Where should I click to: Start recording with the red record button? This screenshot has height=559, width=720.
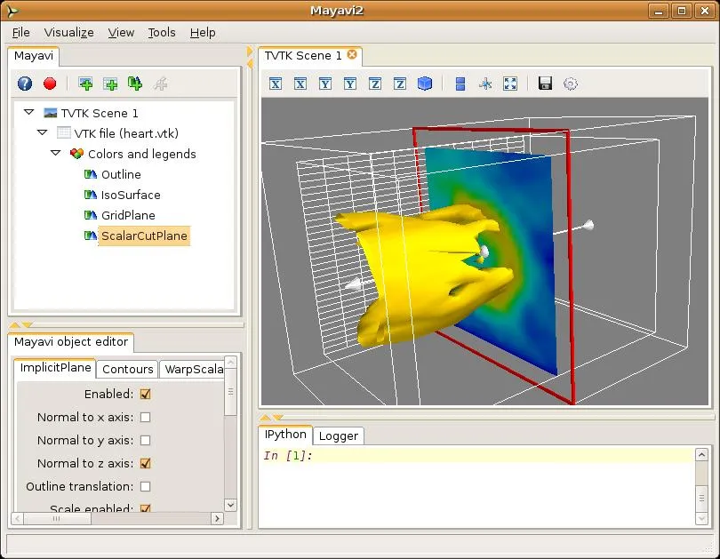50,83
